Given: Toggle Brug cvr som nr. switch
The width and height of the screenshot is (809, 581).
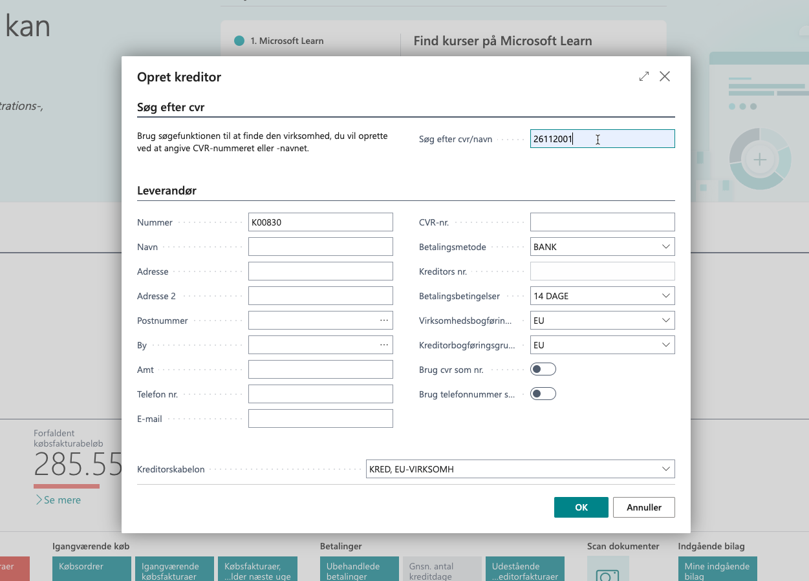Looking at the screenshot, I should (543, 370).
